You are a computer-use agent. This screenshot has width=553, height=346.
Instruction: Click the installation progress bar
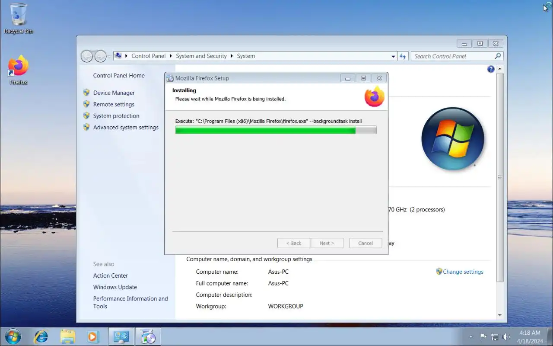click(276, 130)
